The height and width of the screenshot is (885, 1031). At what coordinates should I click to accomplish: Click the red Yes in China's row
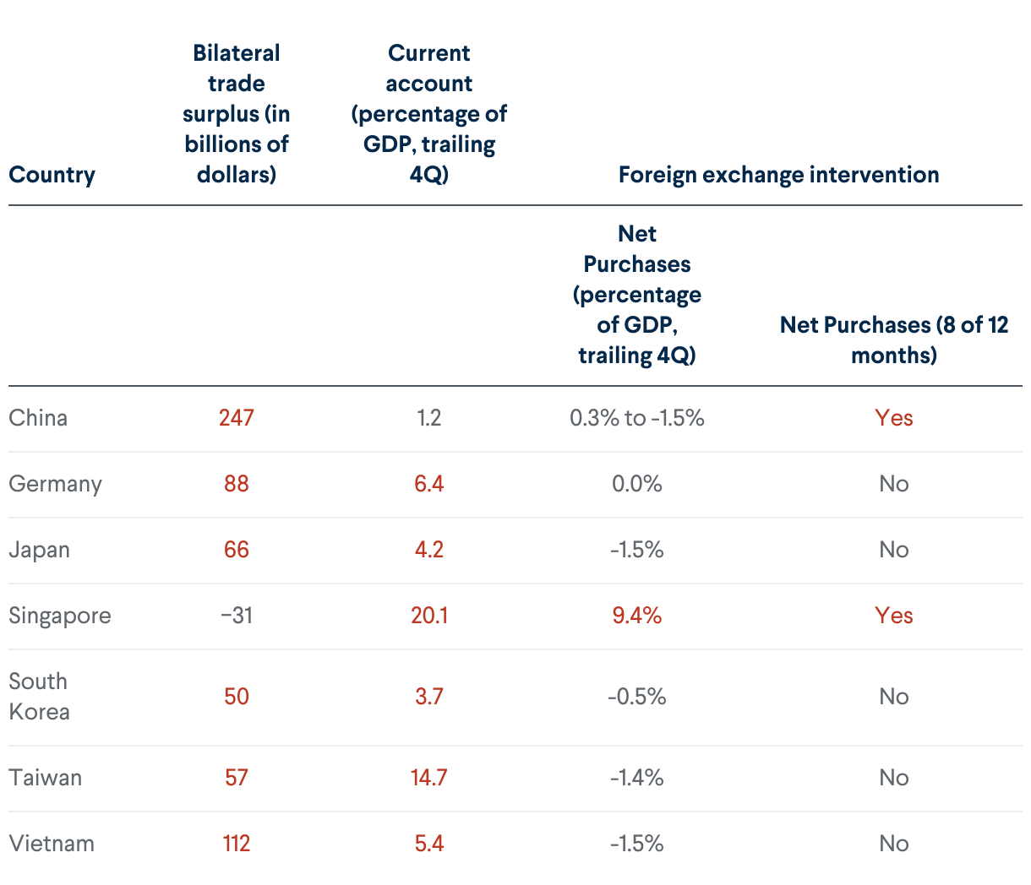point(894,418)
